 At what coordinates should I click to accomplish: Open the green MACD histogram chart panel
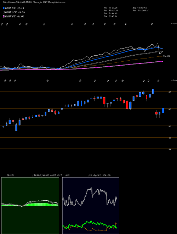(30, 206)
